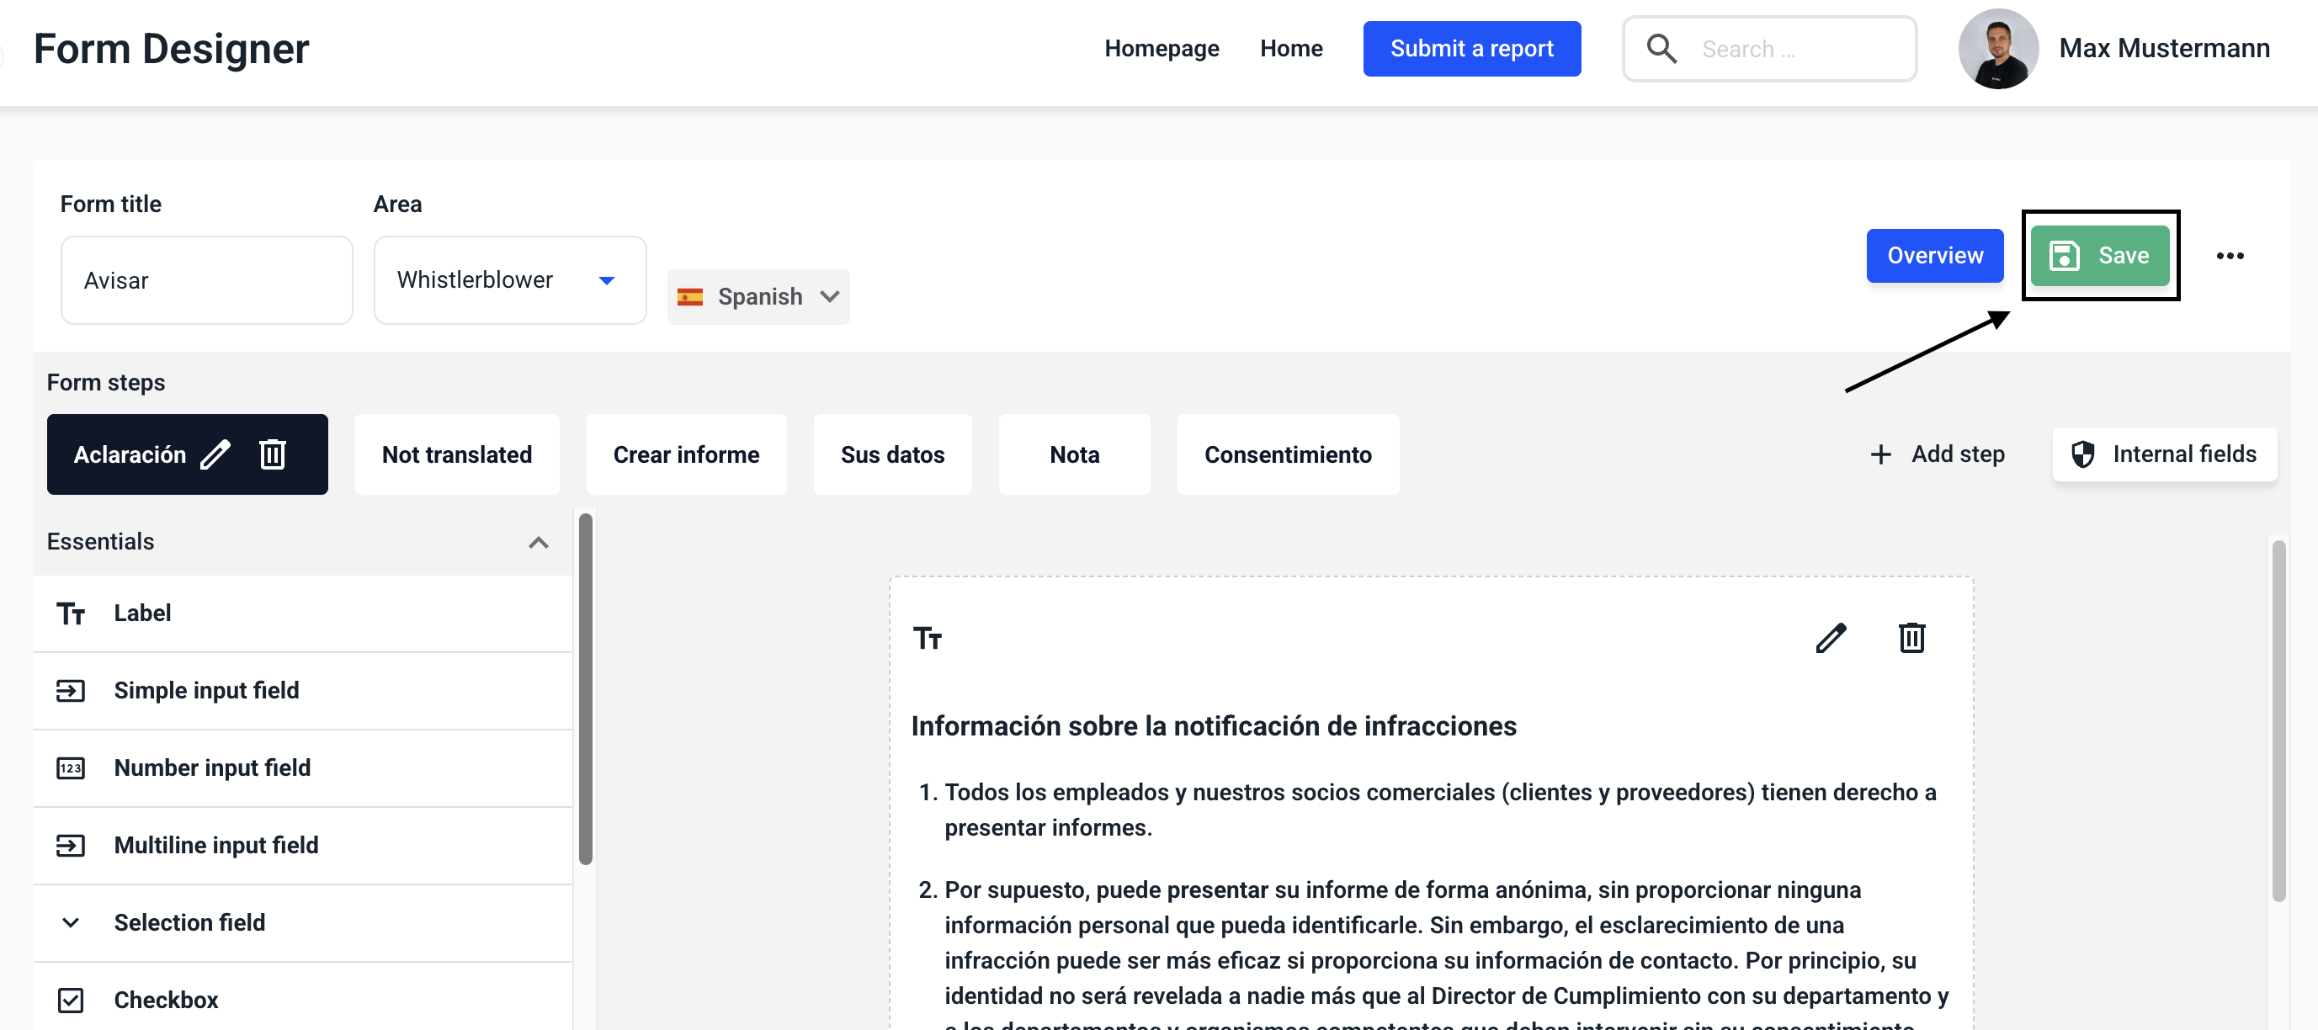The height and width of the screenshot is (1030, 2318).
Task: Delete the label block using trash icon
Action: 1911,638
